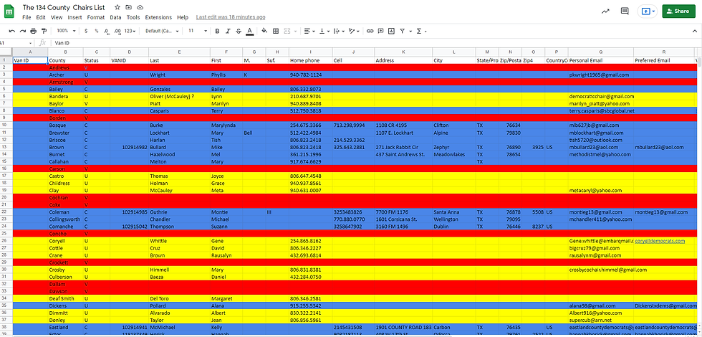Open Google Sheets home logo
The width and height of the screenshot is (702, 337).
coord(9,11)
